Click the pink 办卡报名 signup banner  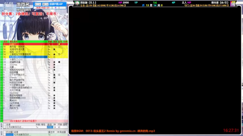tap(35, 121)
